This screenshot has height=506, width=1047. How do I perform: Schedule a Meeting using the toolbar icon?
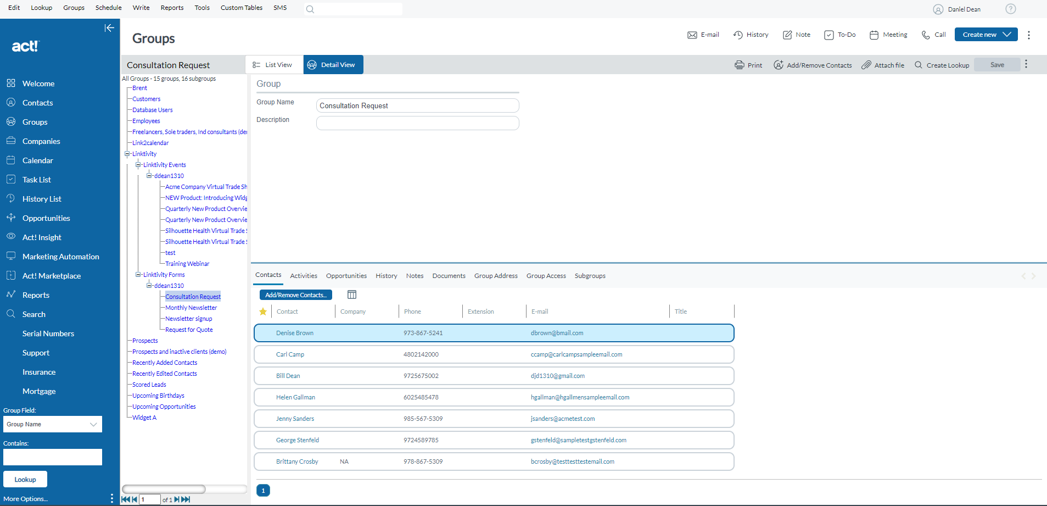click(888, 34)
